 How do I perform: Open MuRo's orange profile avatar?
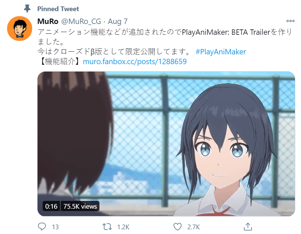[20, 29]
